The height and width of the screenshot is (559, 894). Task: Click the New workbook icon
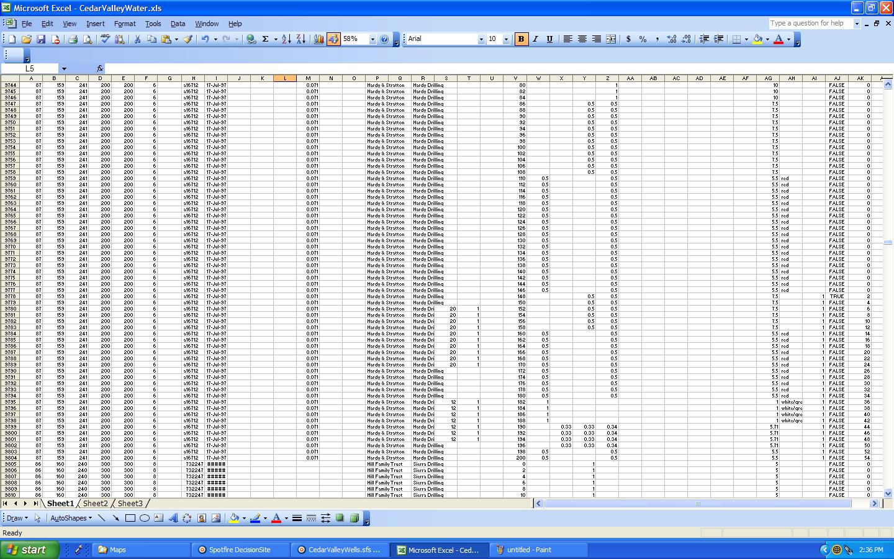[x=12, y=39]
